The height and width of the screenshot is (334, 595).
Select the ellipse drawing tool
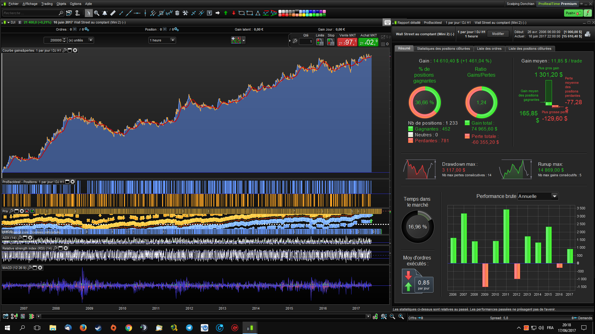point(242,13)
